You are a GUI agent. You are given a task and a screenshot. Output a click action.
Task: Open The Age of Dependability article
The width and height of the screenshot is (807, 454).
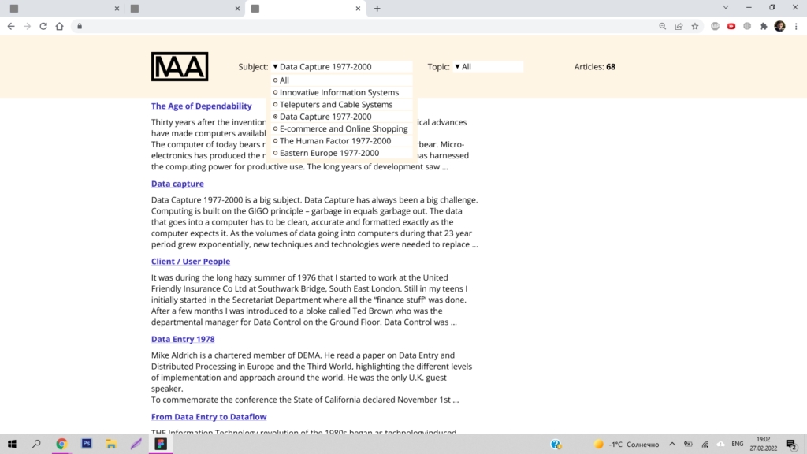click(x=201, y=106)
